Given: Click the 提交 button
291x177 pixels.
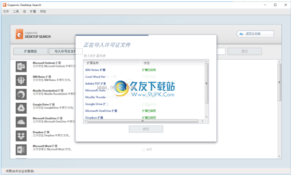Looking at the screenshot, I should click(245, 51).
